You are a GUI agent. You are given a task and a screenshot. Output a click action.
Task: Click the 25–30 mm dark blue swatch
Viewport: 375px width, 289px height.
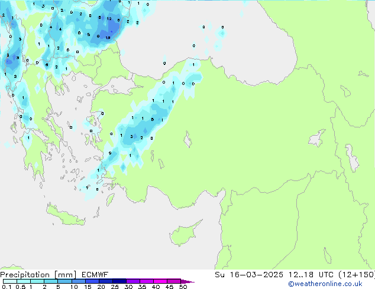coord(119,281)
